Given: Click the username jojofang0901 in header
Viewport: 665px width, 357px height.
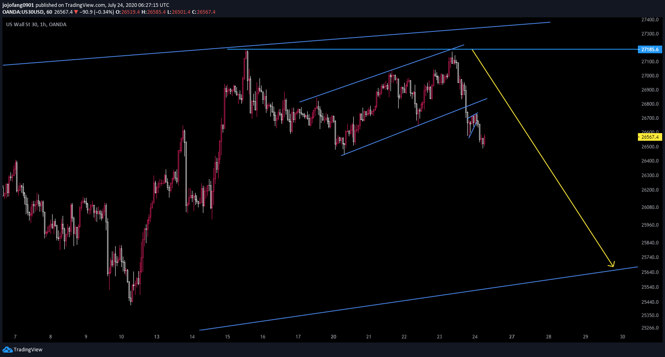Looking at the screenshot, I should 18,5.
